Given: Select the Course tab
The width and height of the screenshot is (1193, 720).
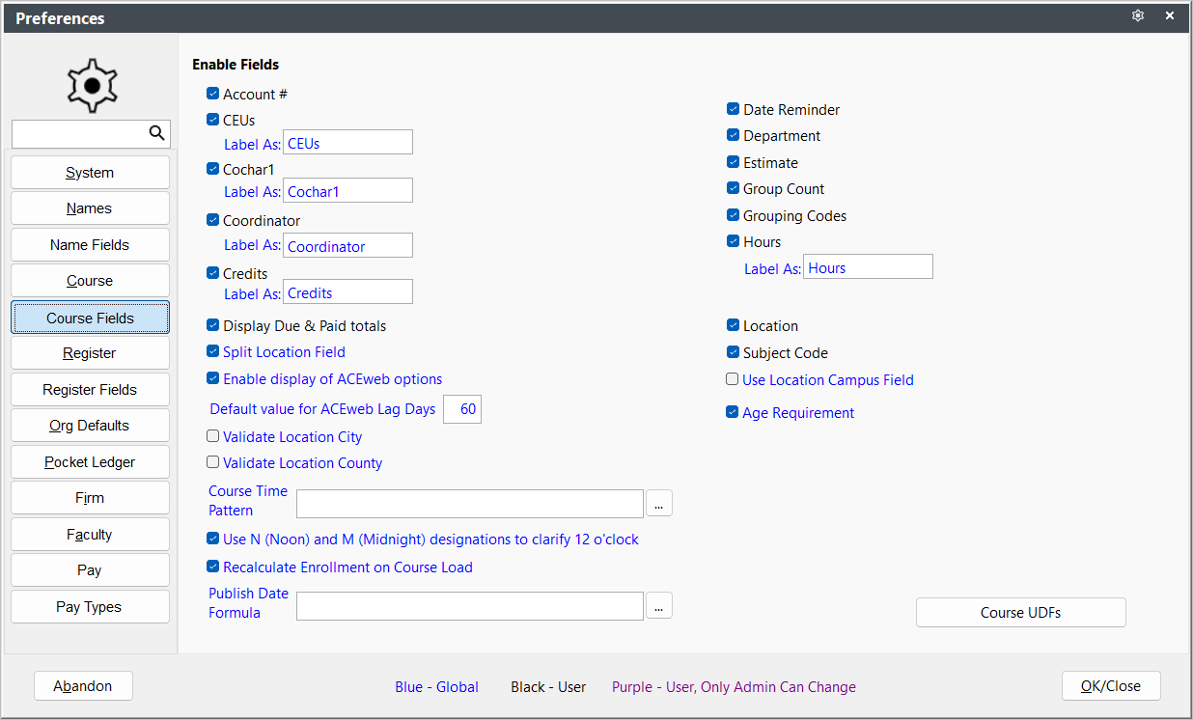Looking at the screenshot, I should [91, 281].
